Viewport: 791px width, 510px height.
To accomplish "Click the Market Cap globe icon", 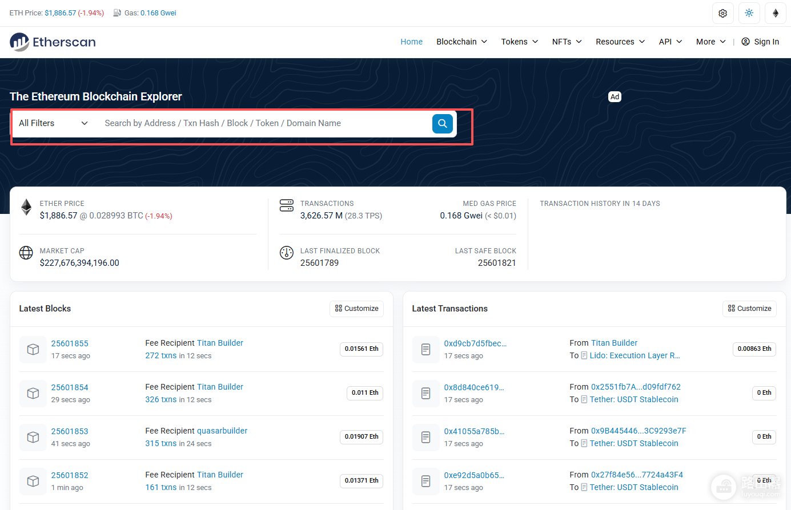I will [x=26, y=253].
